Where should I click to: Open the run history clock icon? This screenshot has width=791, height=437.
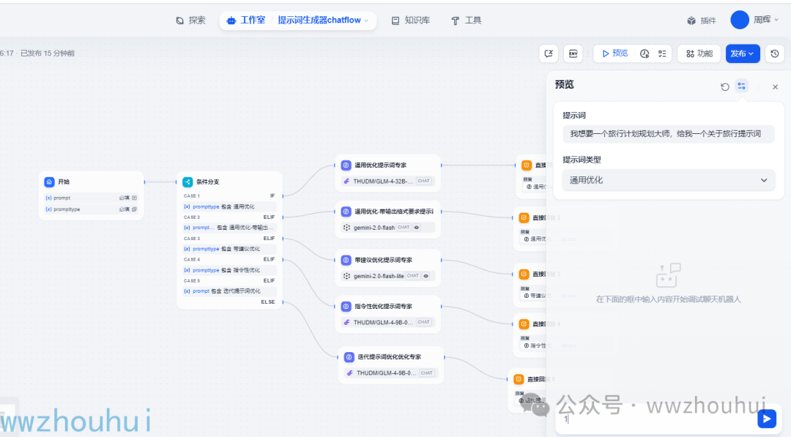coord(645,54)
